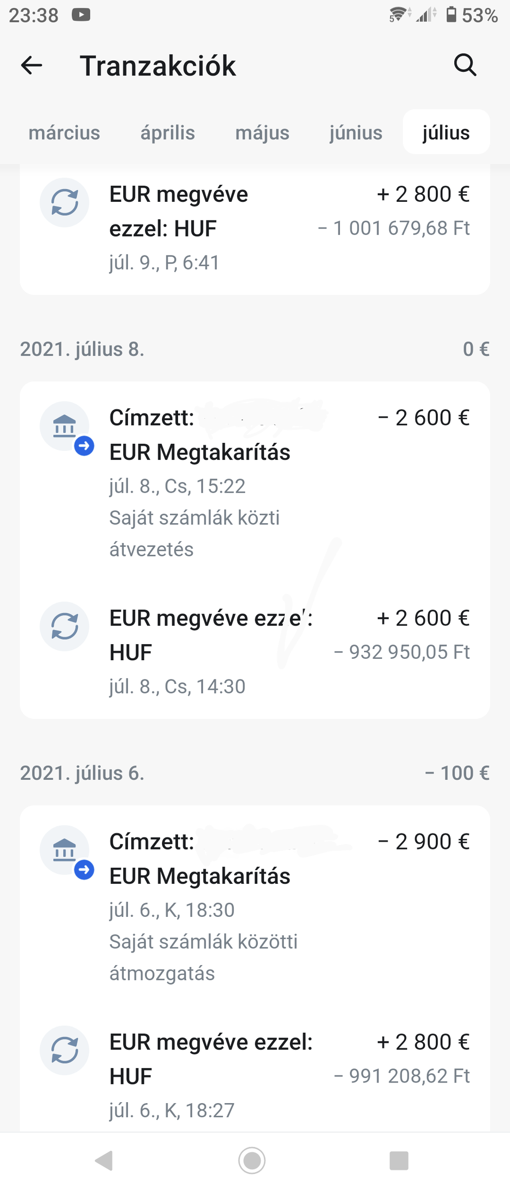The image size is (510, 1191).
Task: Tap exchange icon of the July 6 18:27 purchase
Action: (x=65, y=1050)
